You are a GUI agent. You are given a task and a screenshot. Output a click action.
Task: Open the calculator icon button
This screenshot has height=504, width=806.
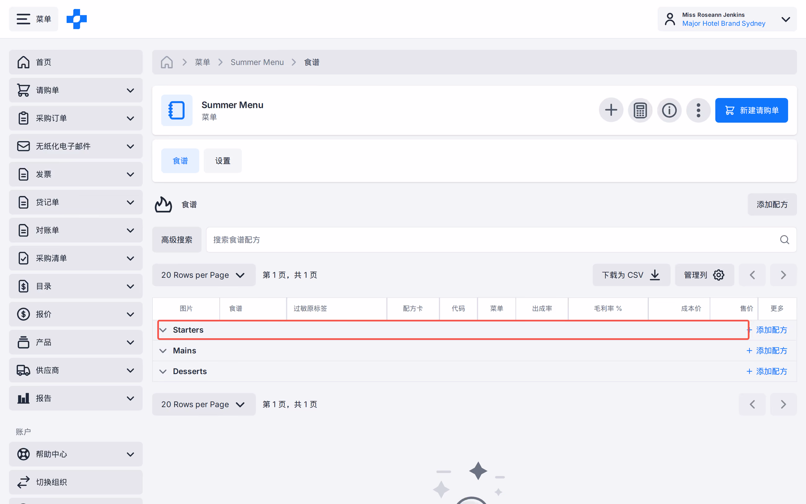coord(640,110)
